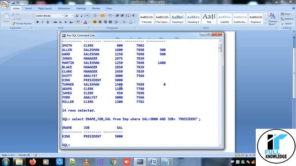Image resolution: width=296 pixels, height=166 pixels.
Task: Click the Select button
Action: click(x=287, y=24)
